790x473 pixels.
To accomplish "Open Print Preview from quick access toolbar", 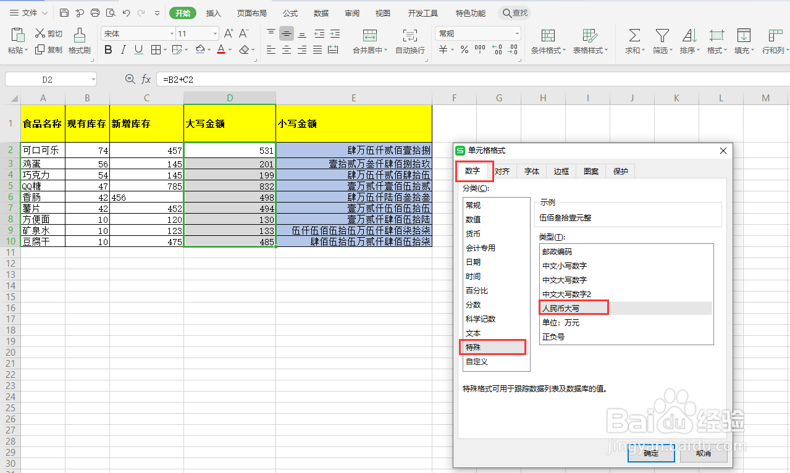I will pyautogui.click(x=111, y=12).
